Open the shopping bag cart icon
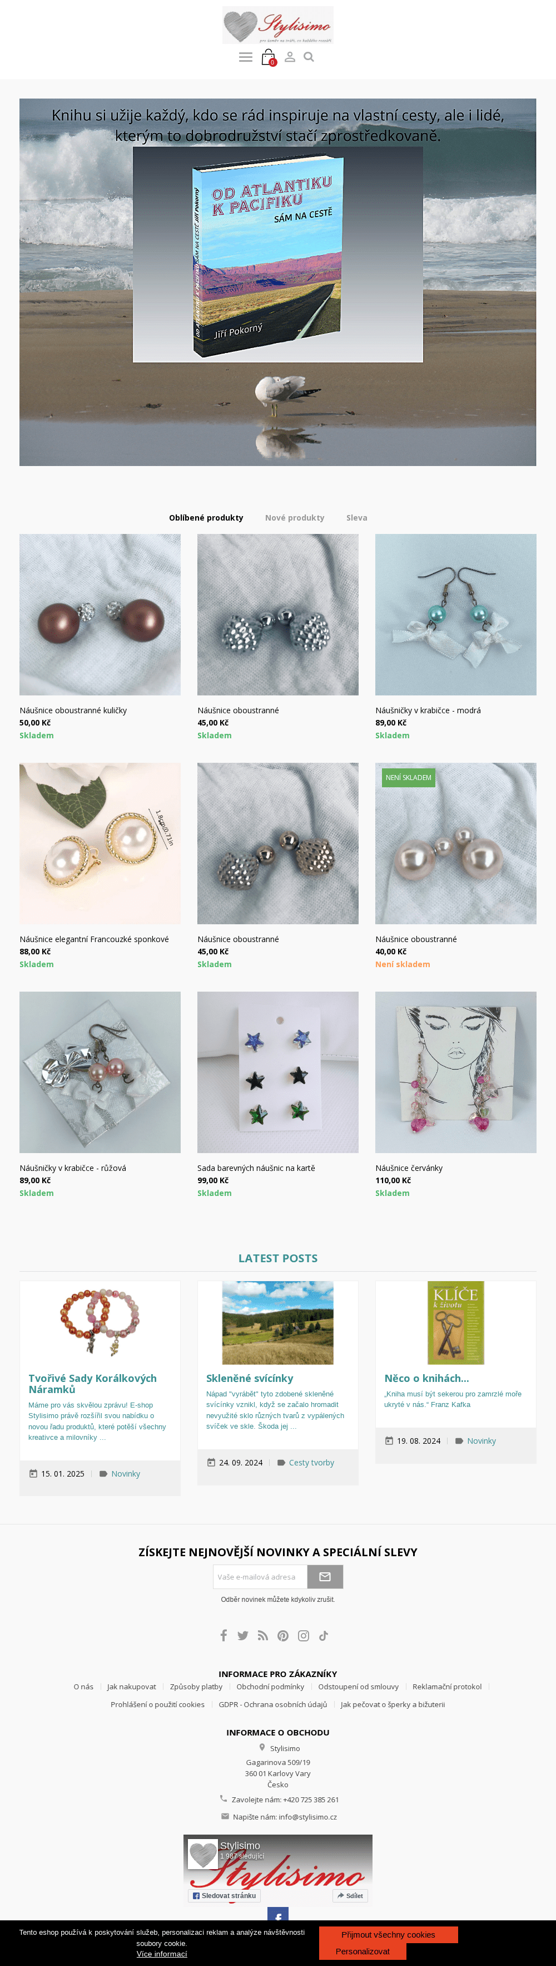The image size is (556, 1966). click(x=268, y=57)
